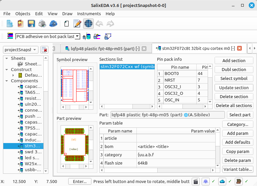This screenshot has height=186, width=257.
Task: Click the component lock icon next to the layer combo
Action: pyautogui.click(x=86, y=36)
